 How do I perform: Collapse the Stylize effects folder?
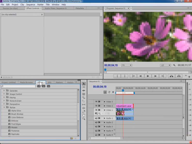[4, 107]
